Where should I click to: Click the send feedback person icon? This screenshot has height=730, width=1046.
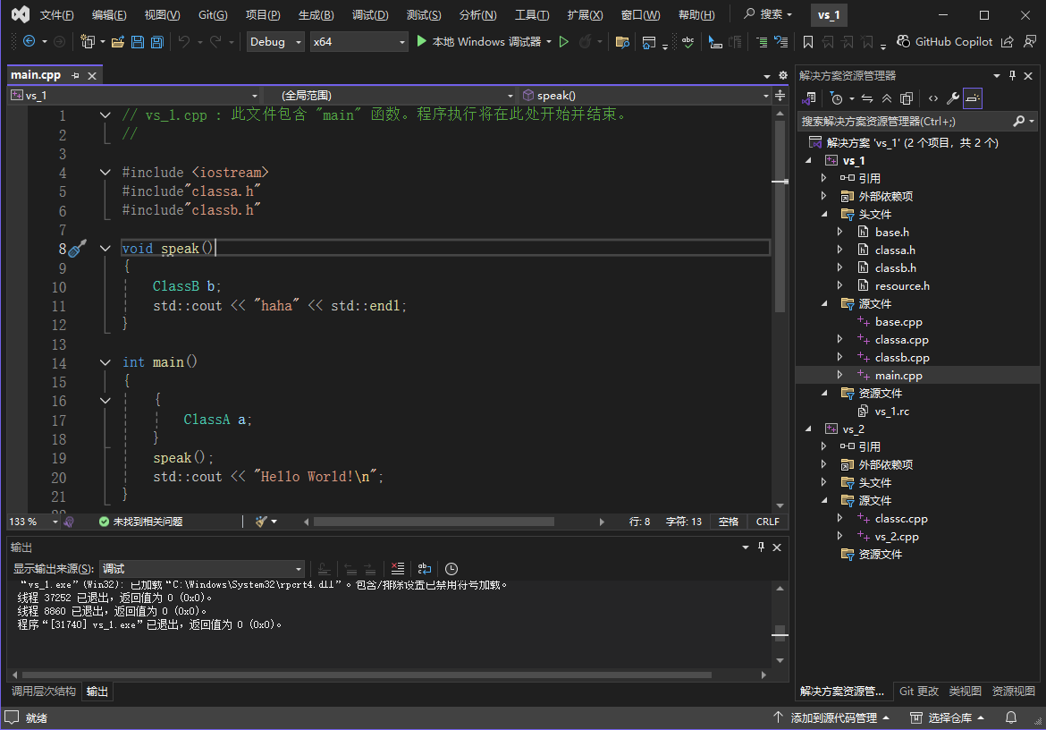pos(1029,42)
